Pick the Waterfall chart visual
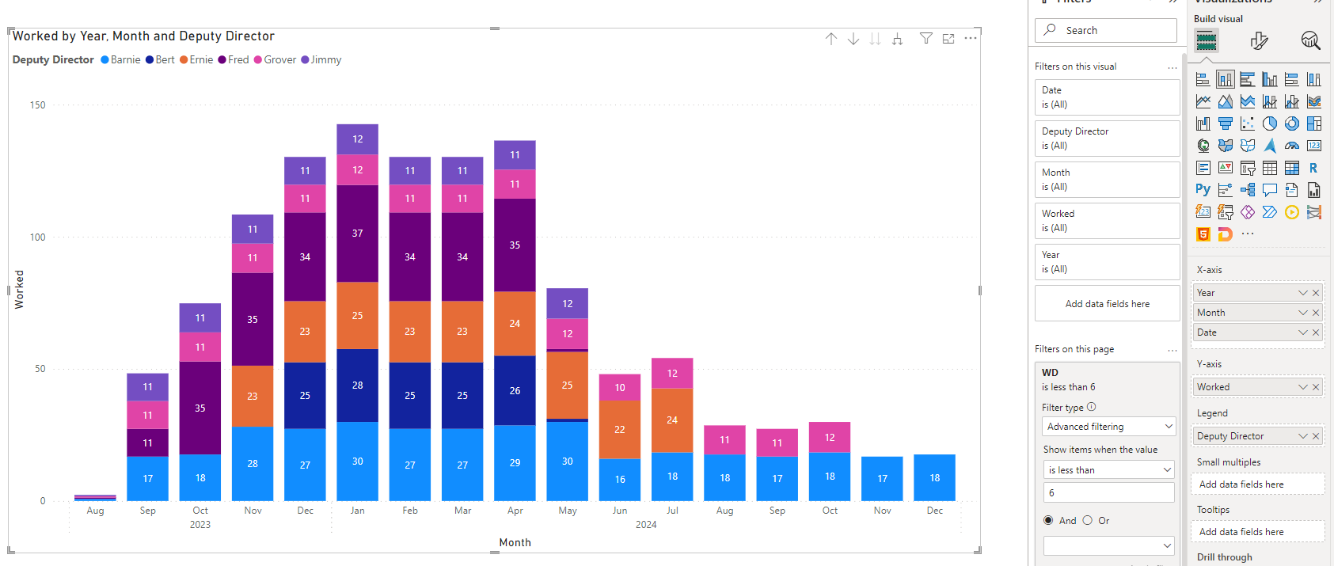This screenshot has height=566, width=1334. (1203, 123)
